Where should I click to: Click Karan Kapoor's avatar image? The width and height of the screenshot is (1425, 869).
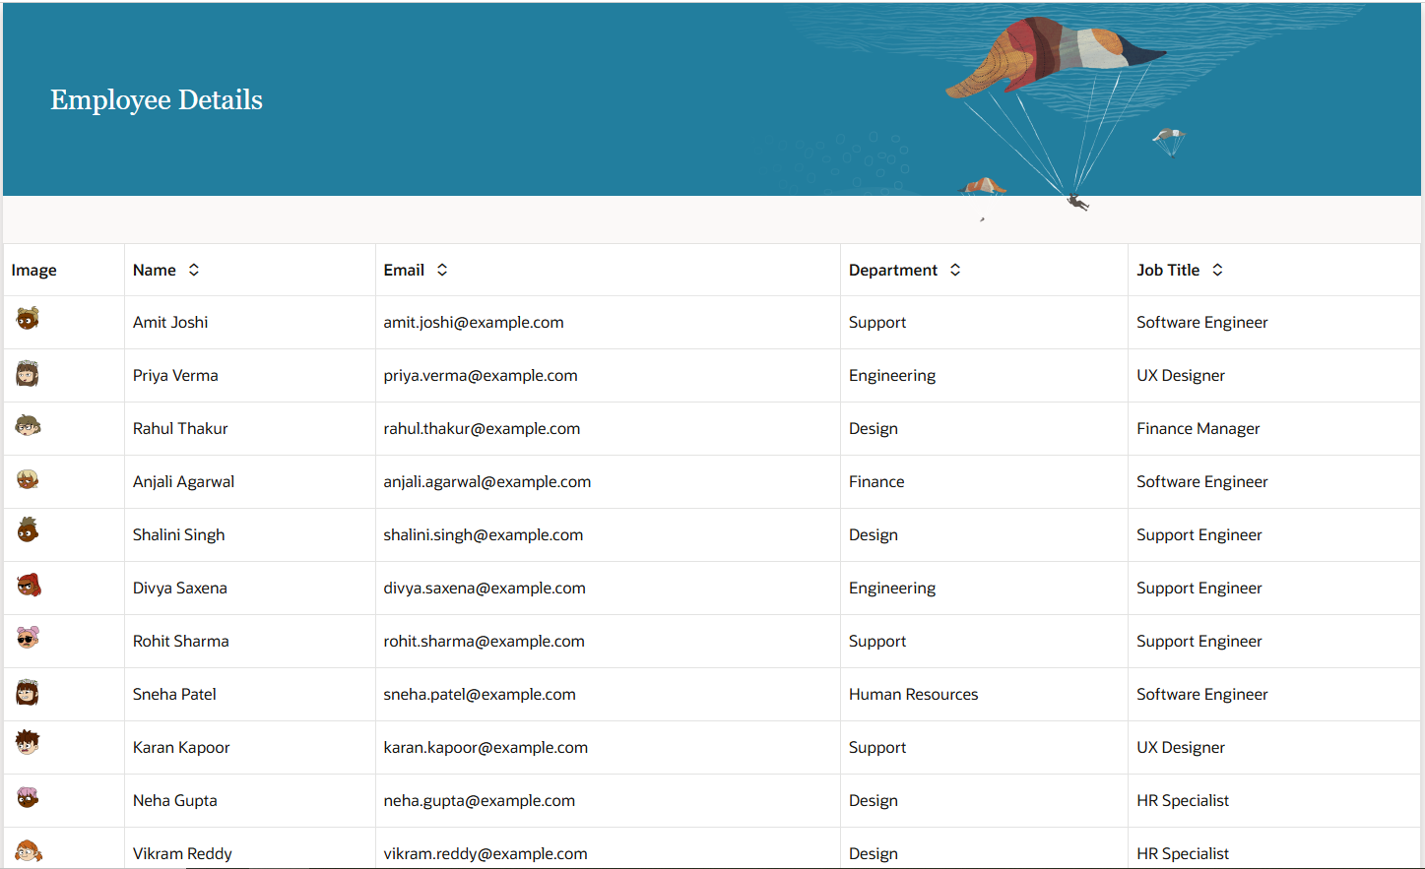tap(28, 742)
